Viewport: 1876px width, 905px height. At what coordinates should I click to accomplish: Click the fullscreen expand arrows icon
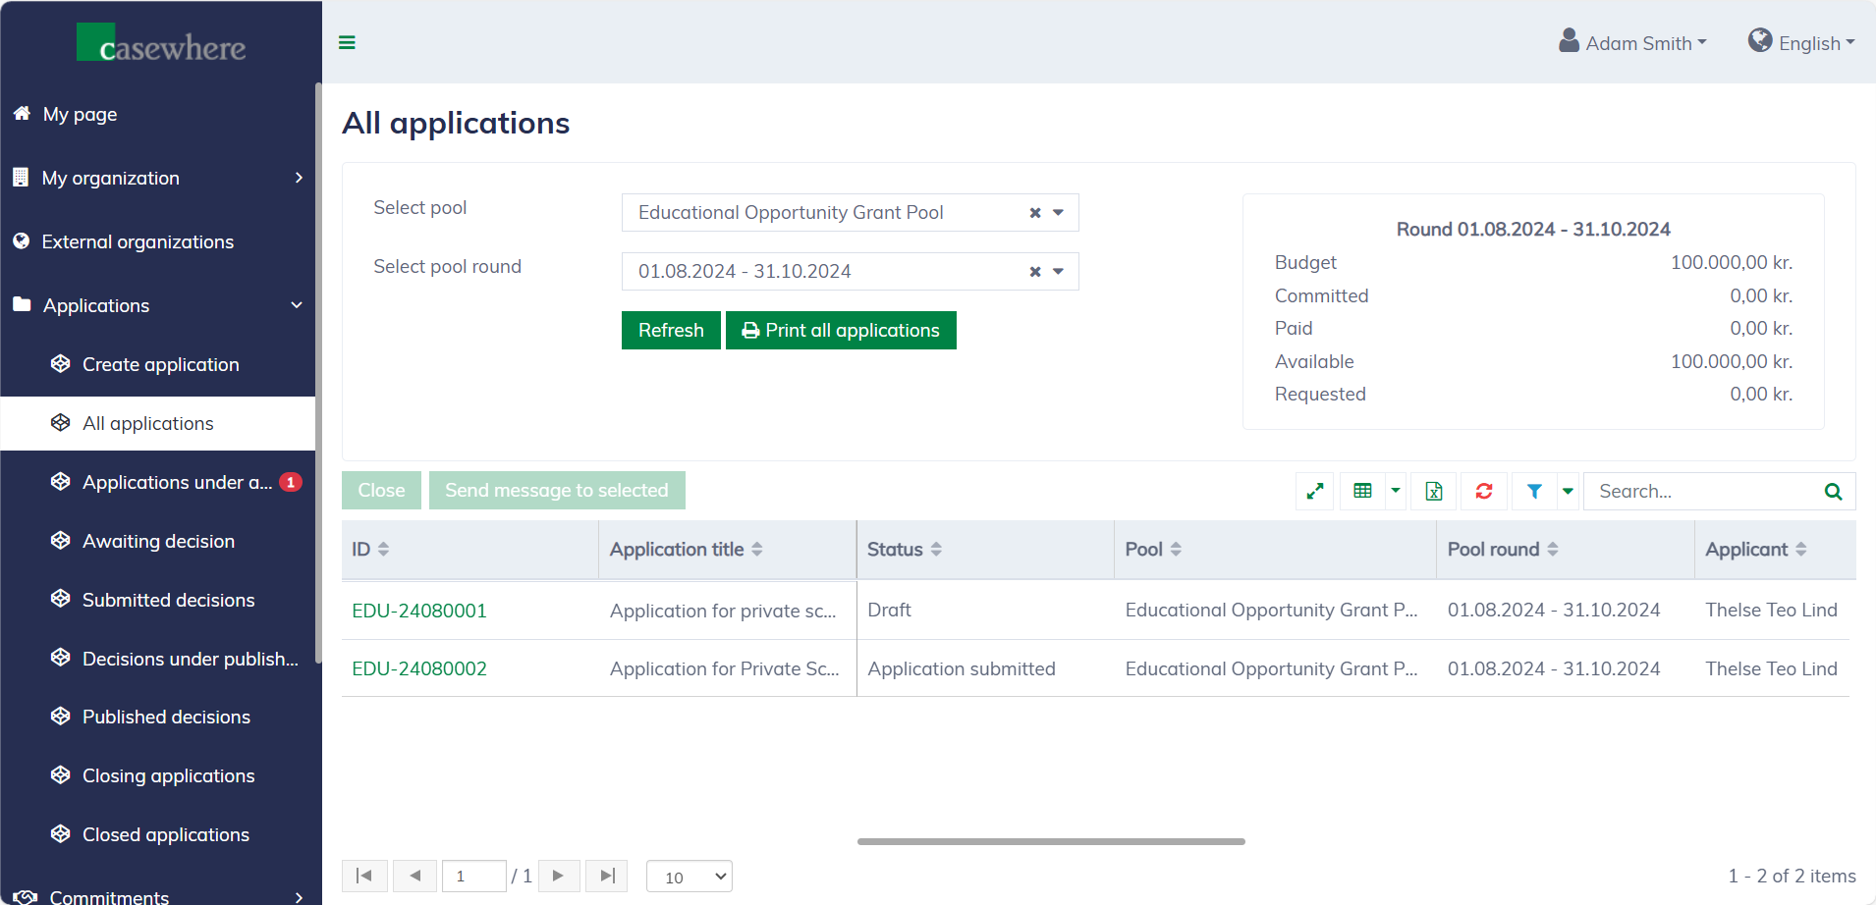(1314, 491)
